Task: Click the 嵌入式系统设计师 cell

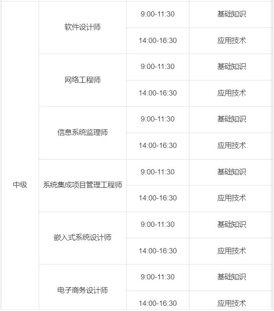Action: pyautogui.click(x=82, y=237)
